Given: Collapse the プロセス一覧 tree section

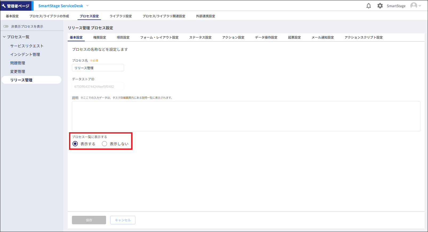Looking at the screenshot, I should 4,37.
